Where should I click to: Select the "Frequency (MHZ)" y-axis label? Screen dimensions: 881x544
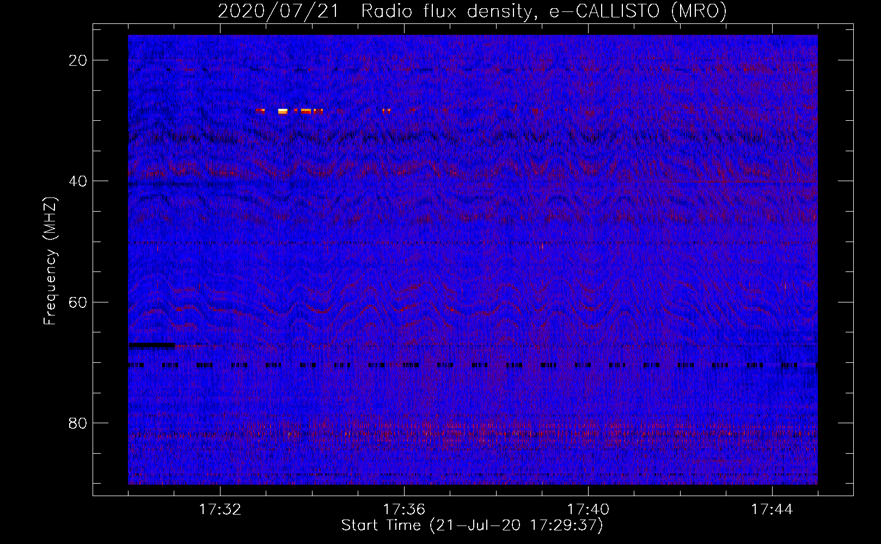[x=50, y=261]
